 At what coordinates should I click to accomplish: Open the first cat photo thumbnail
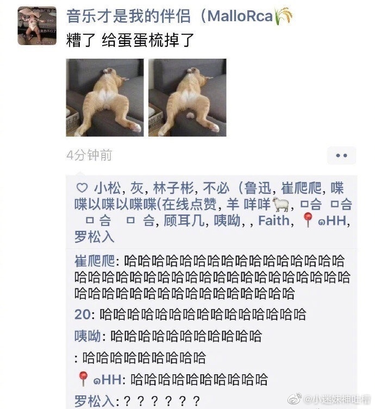coord(105,98)
